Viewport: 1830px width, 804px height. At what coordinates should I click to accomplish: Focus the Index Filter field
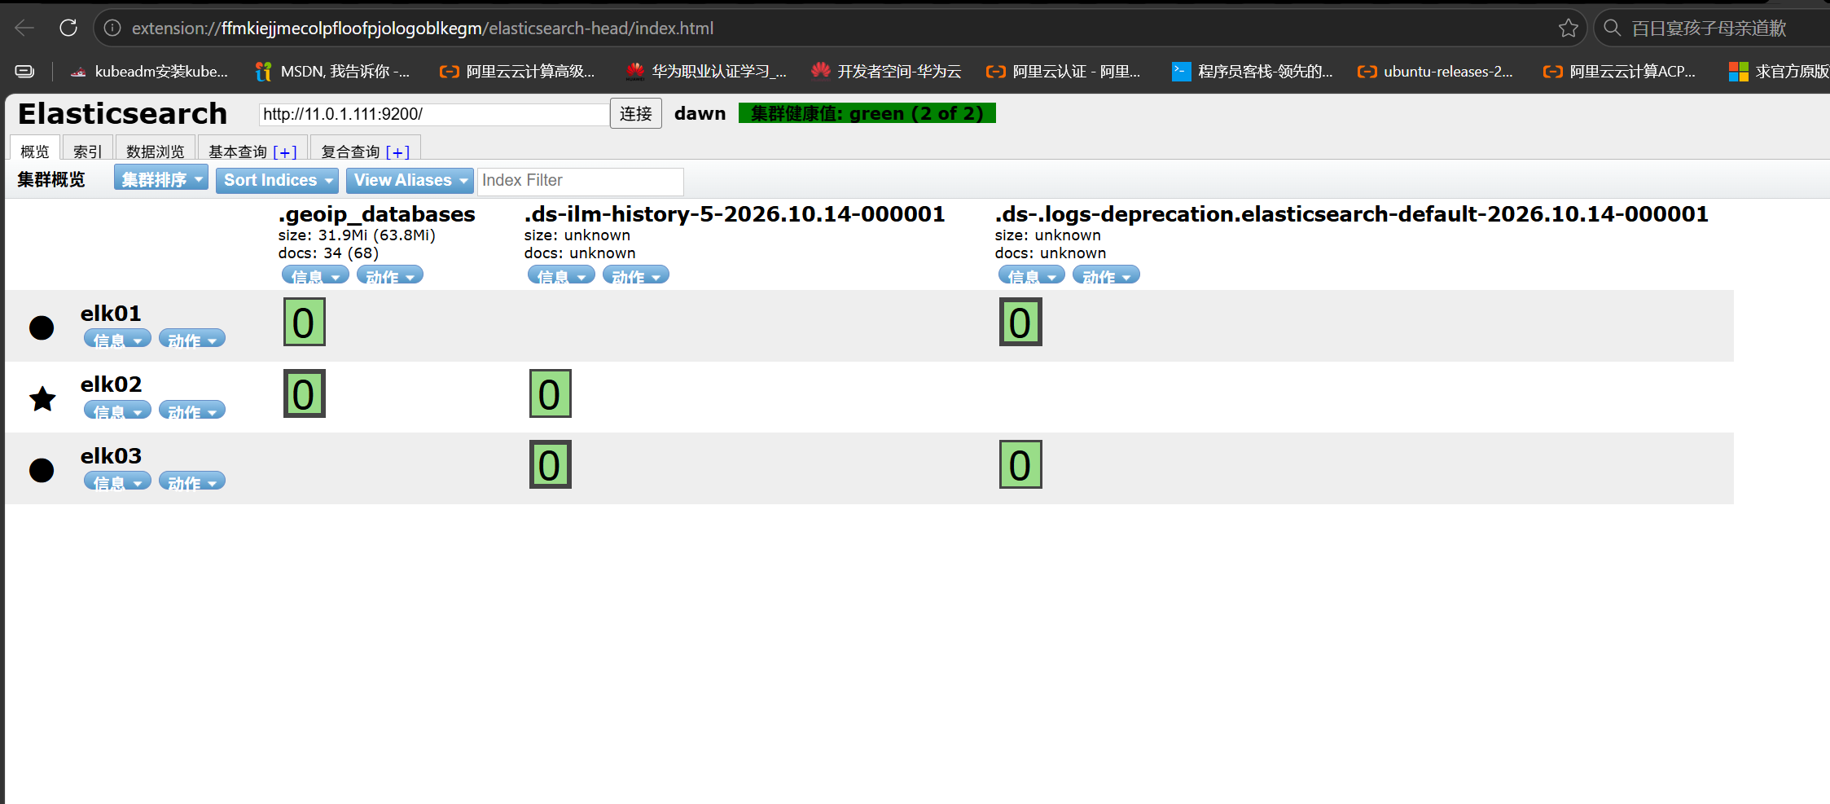pyautogui.click(x=580, y=181)
